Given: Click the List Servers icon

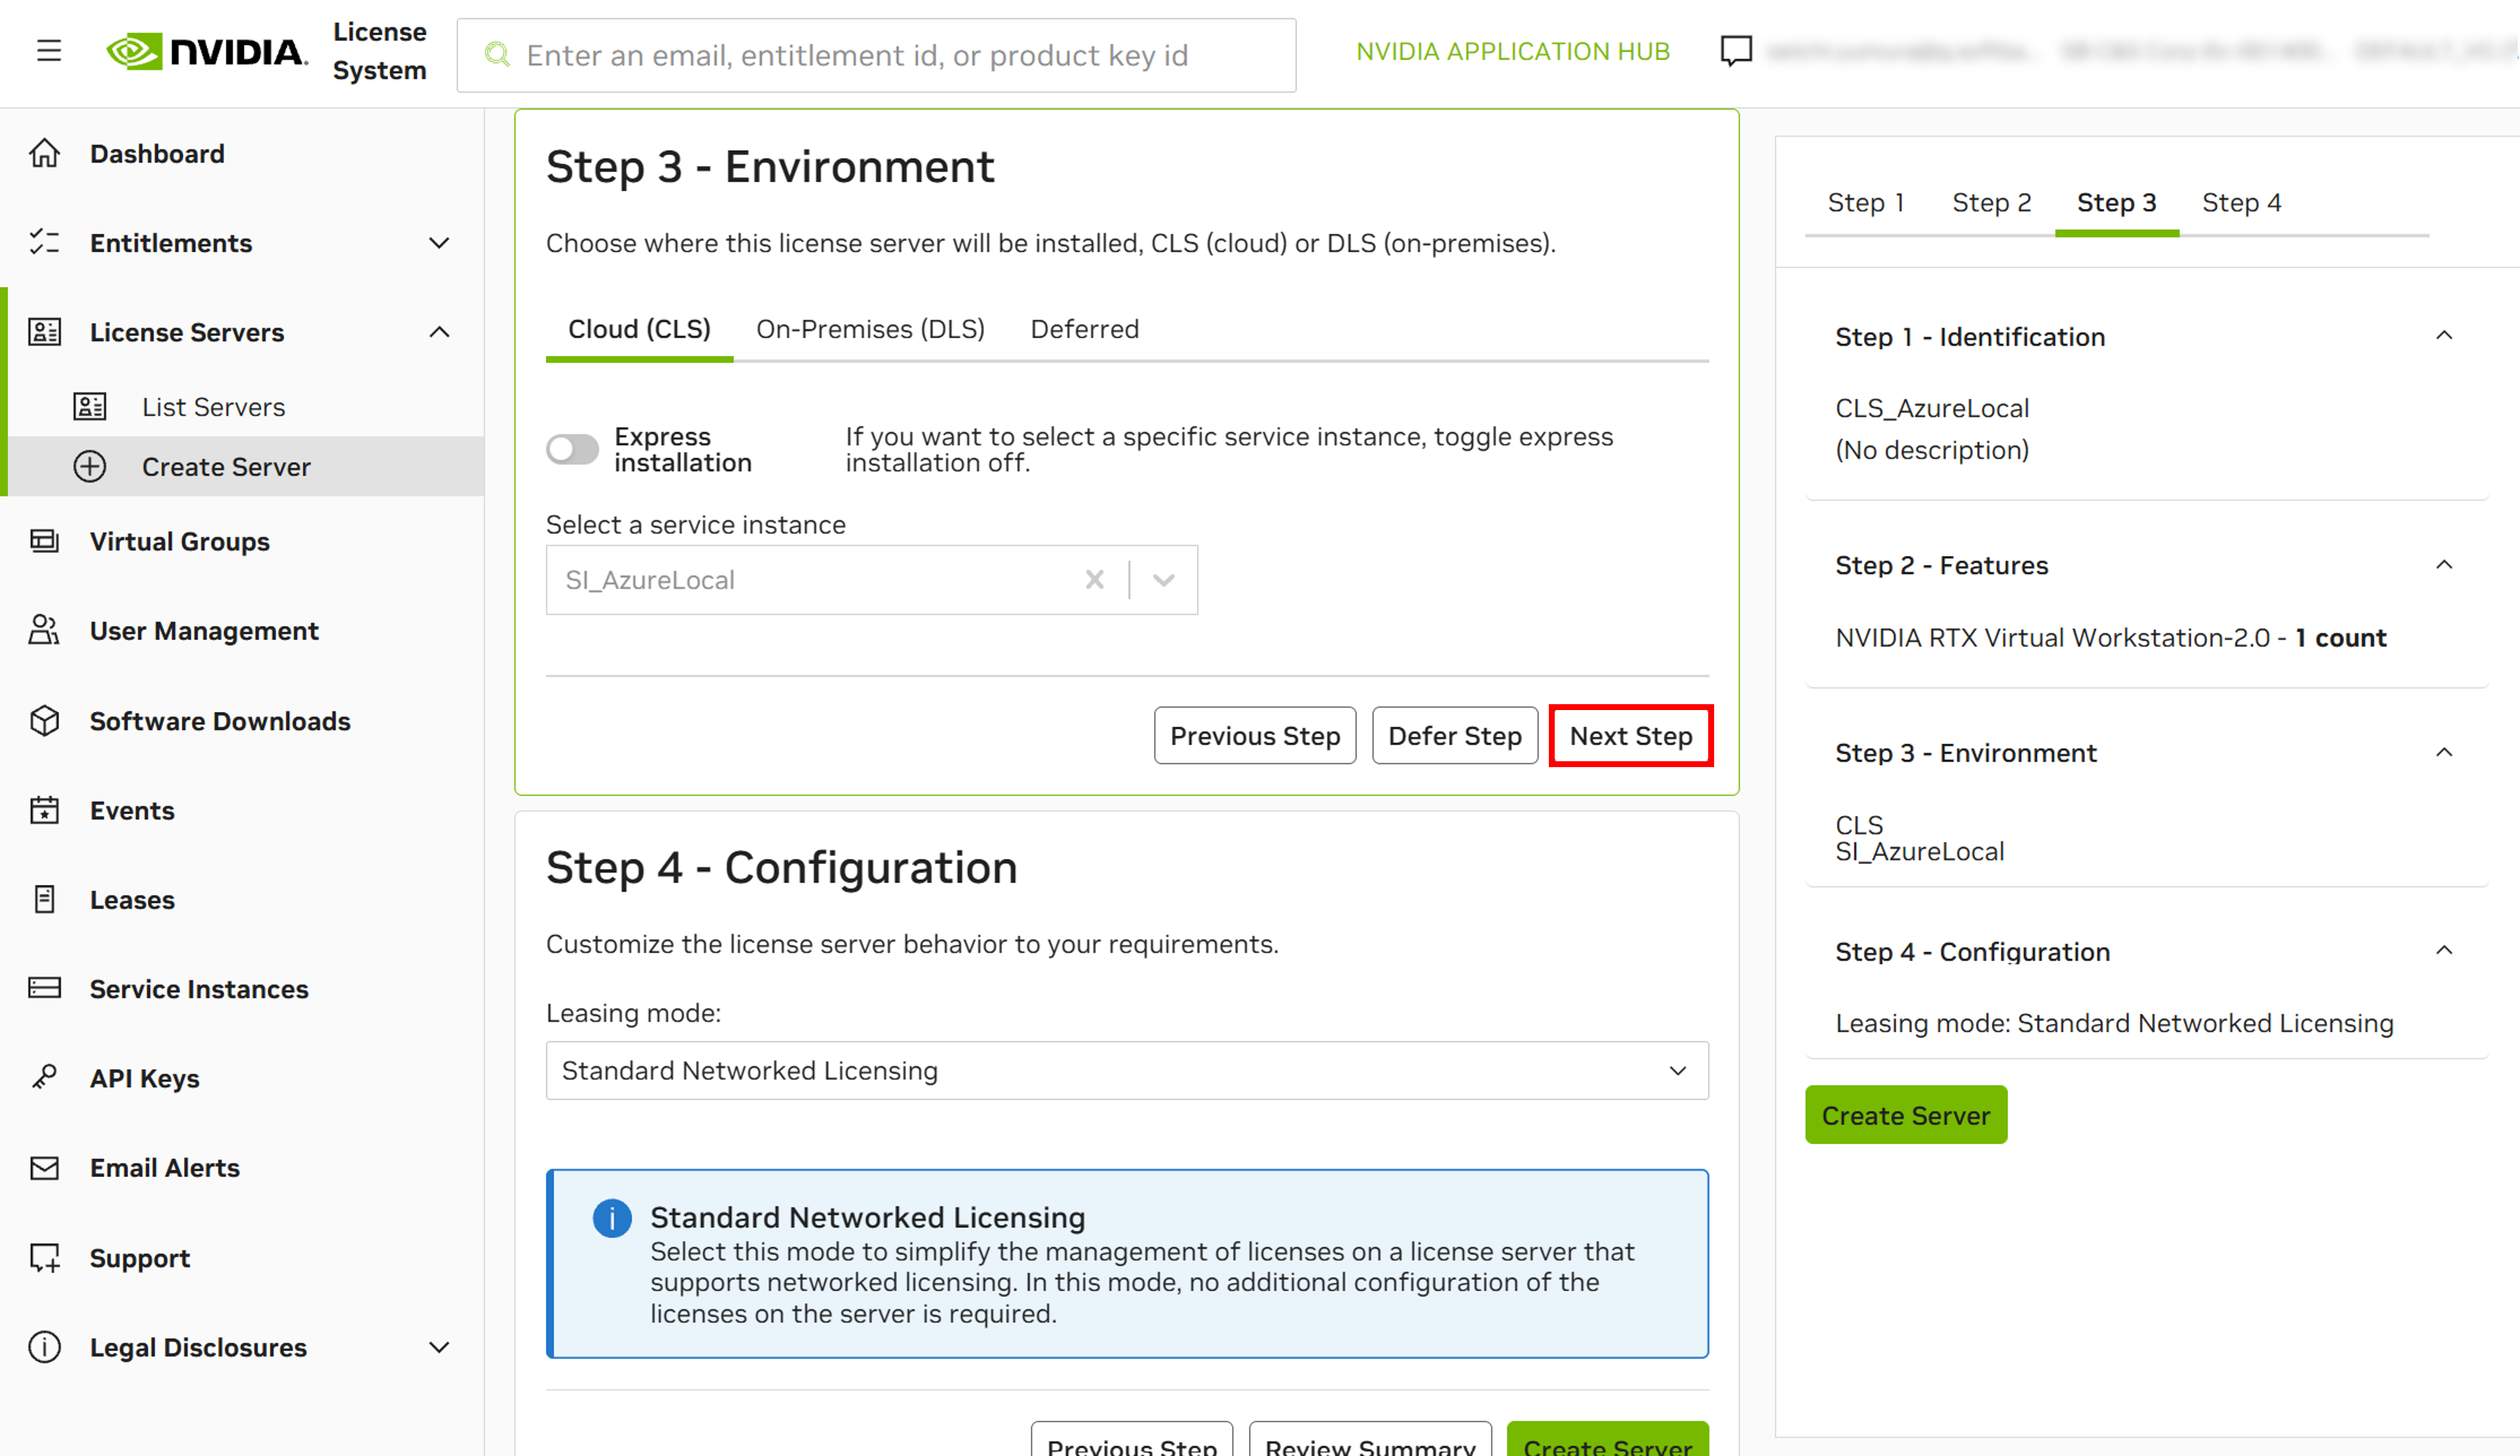Looking at the screenshot, I should (90, 407).
